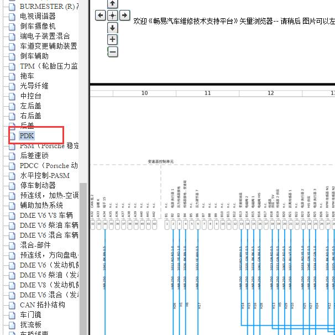This screenshot has width=335, height=335.
Task: Zoom in with the plus button
Action: click(112, 39)
